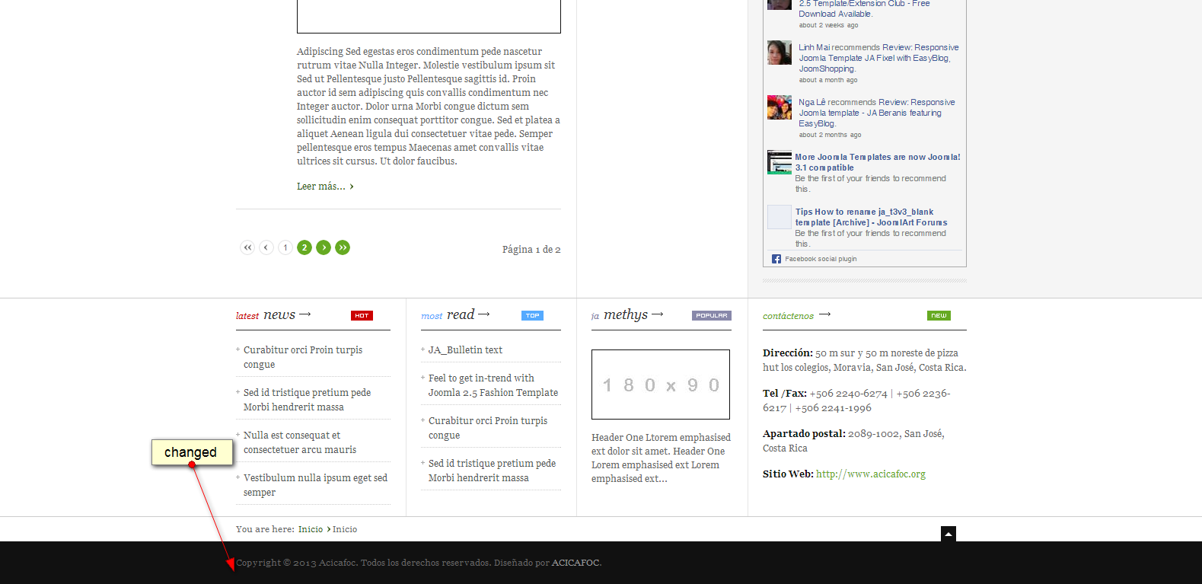This screenshot has height=584, width=1202.
Task: Click the green single-right next page arrow
Action: 324,247
